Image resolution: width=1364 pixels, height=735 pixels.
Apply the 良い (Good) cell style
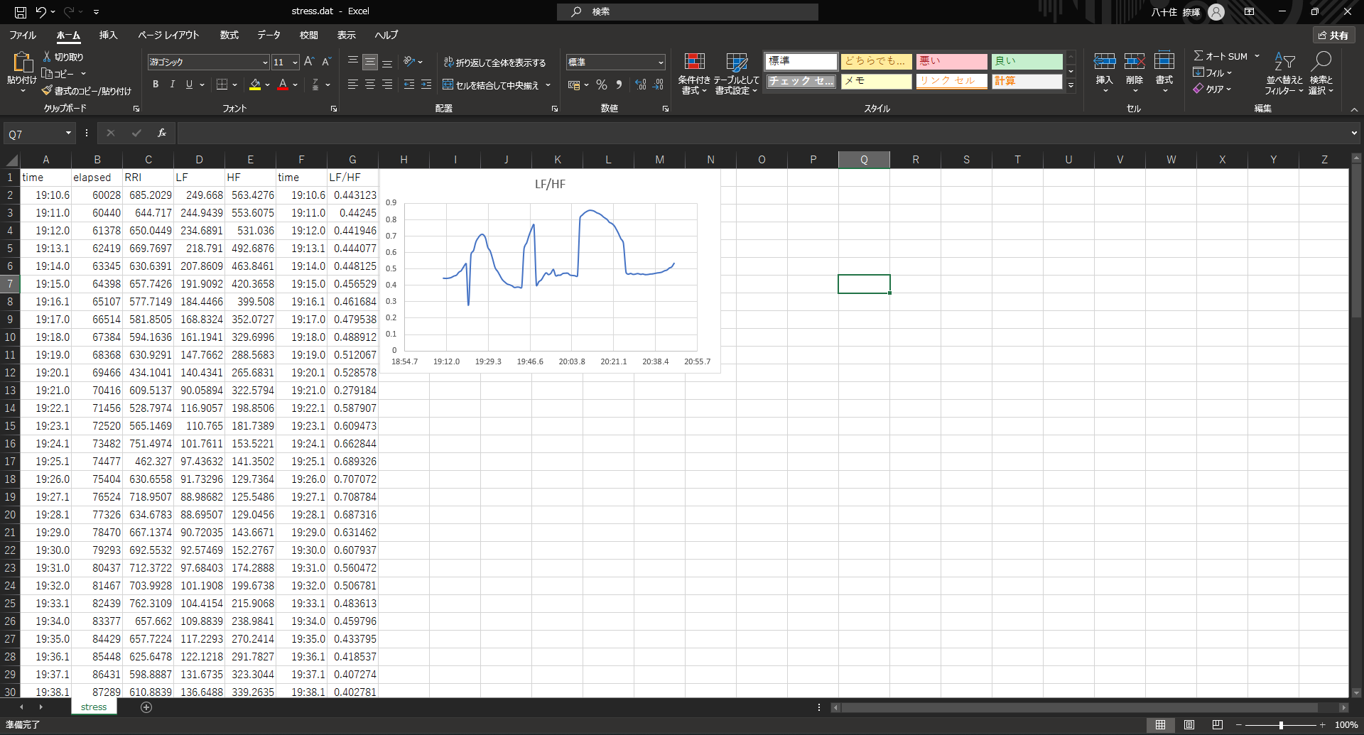(1026, 61)
